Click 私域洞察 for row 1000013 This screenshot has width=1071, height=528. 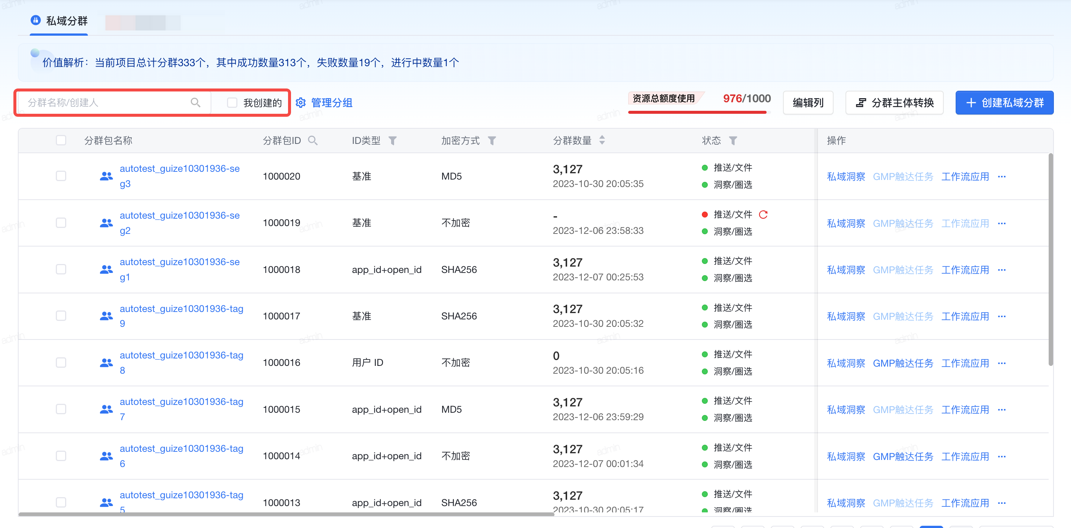[x=845, y=503]
